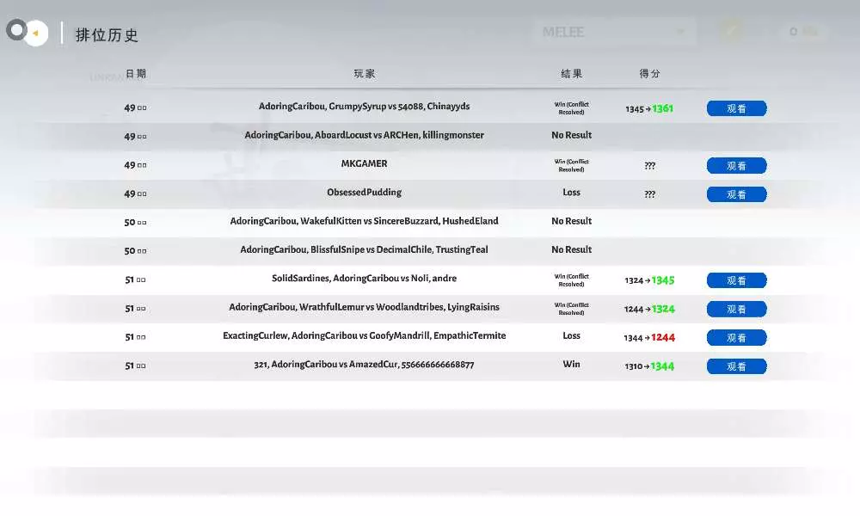Image resolution: width=860 pixels, height=516 pixels.
Task: Click the 得分 column header
Action: pos(650,74)
